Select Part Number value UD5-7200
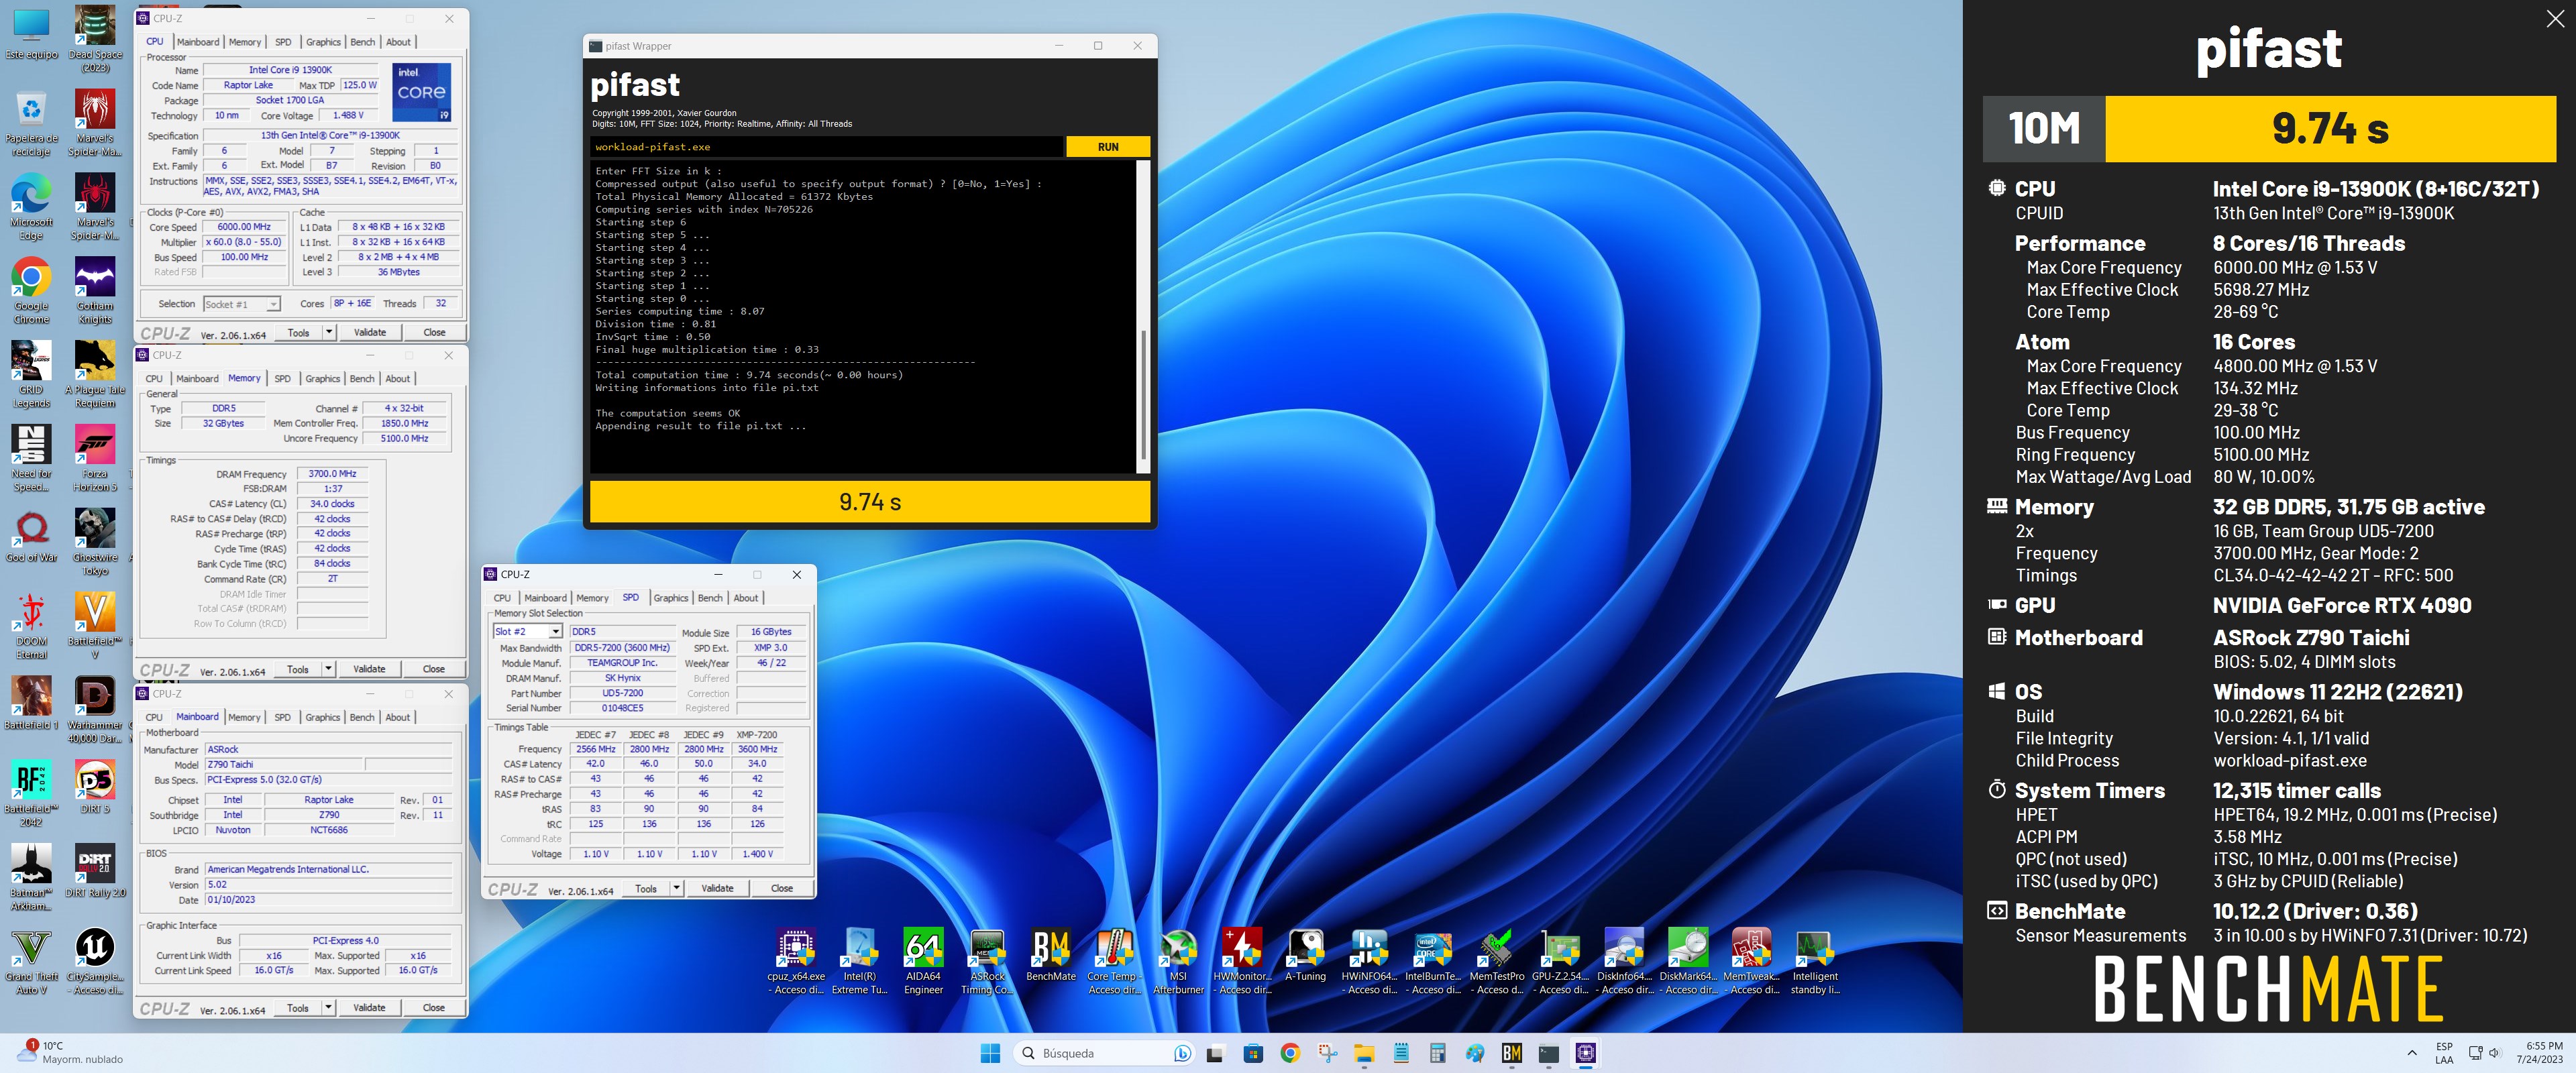The image size is (2576, 1073). click(622, 693)
